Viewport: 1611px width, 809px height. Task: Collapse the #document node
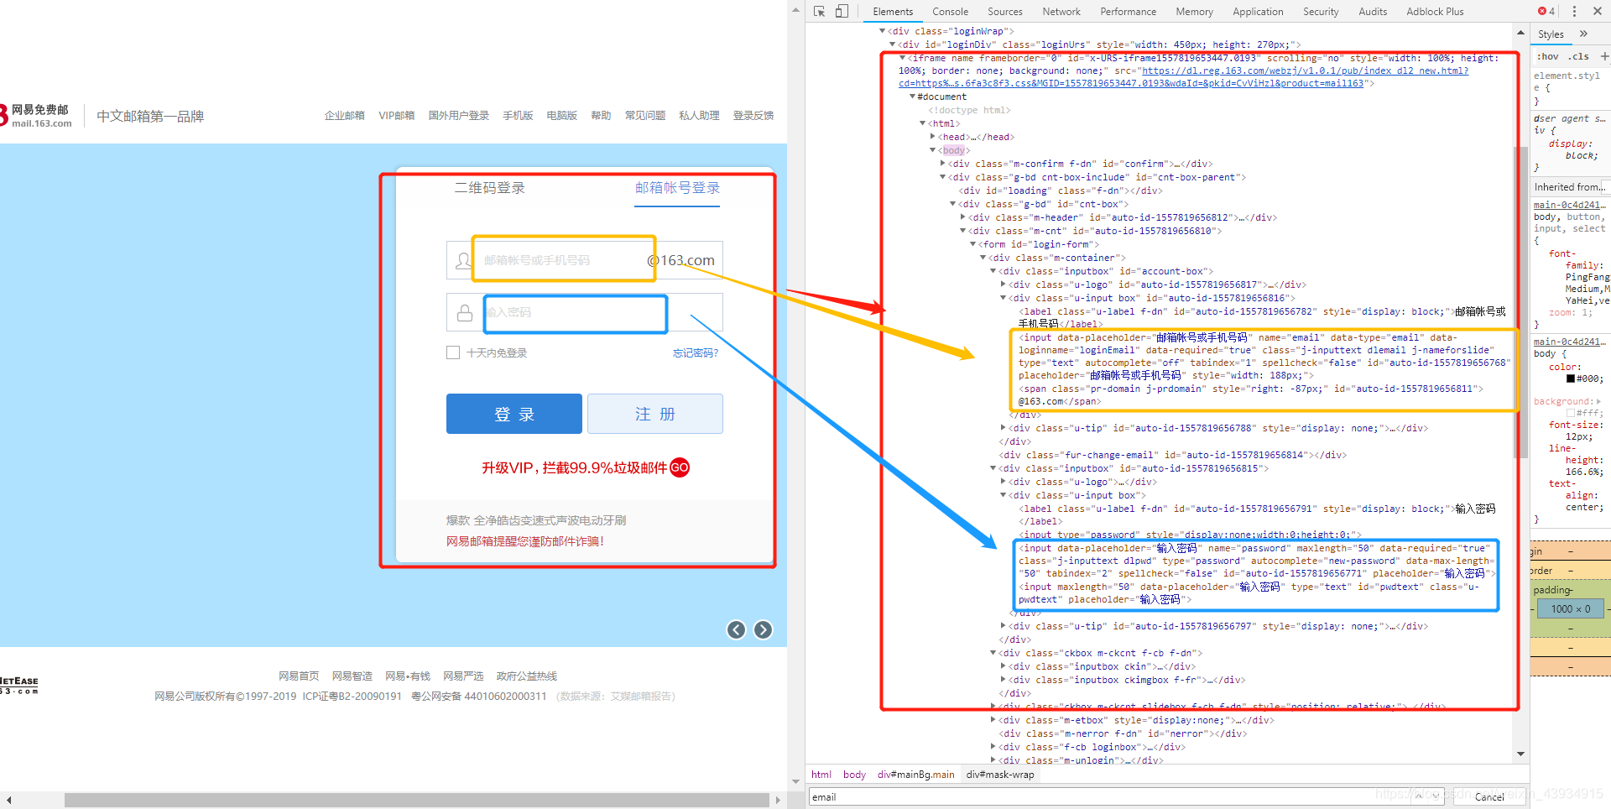point(912,97)
